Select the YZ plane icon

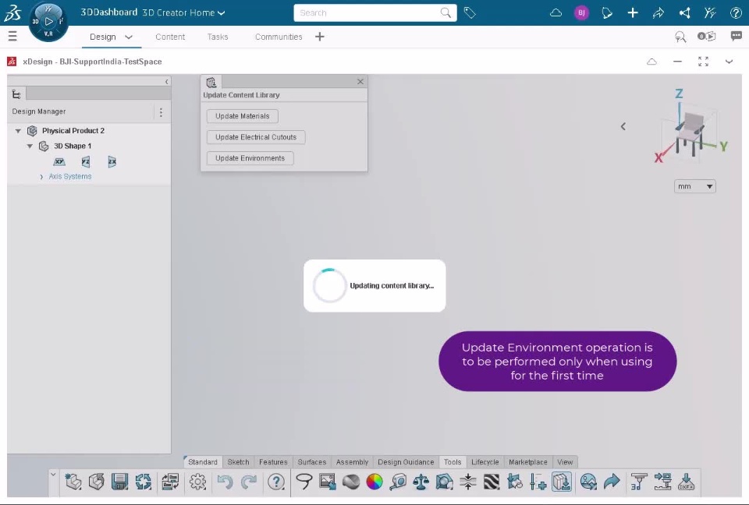click(x=86, y=162)
